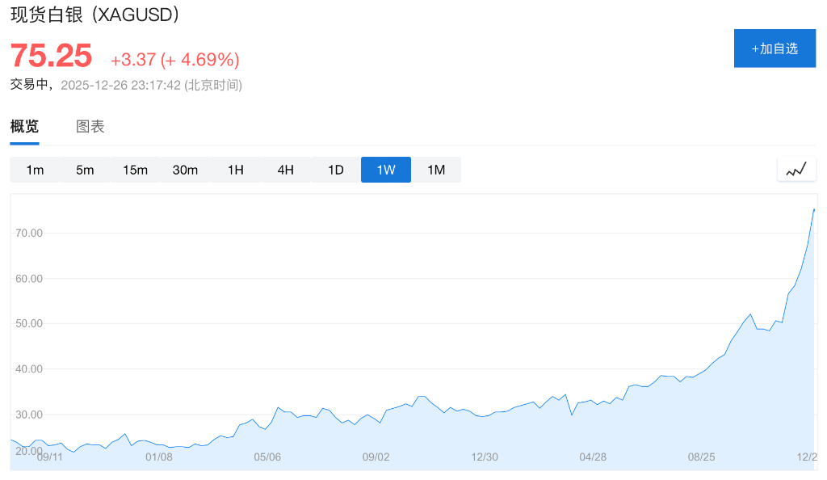827x480 pixels.
Task: Click the 08/25 date axis label
Action: 701,457
